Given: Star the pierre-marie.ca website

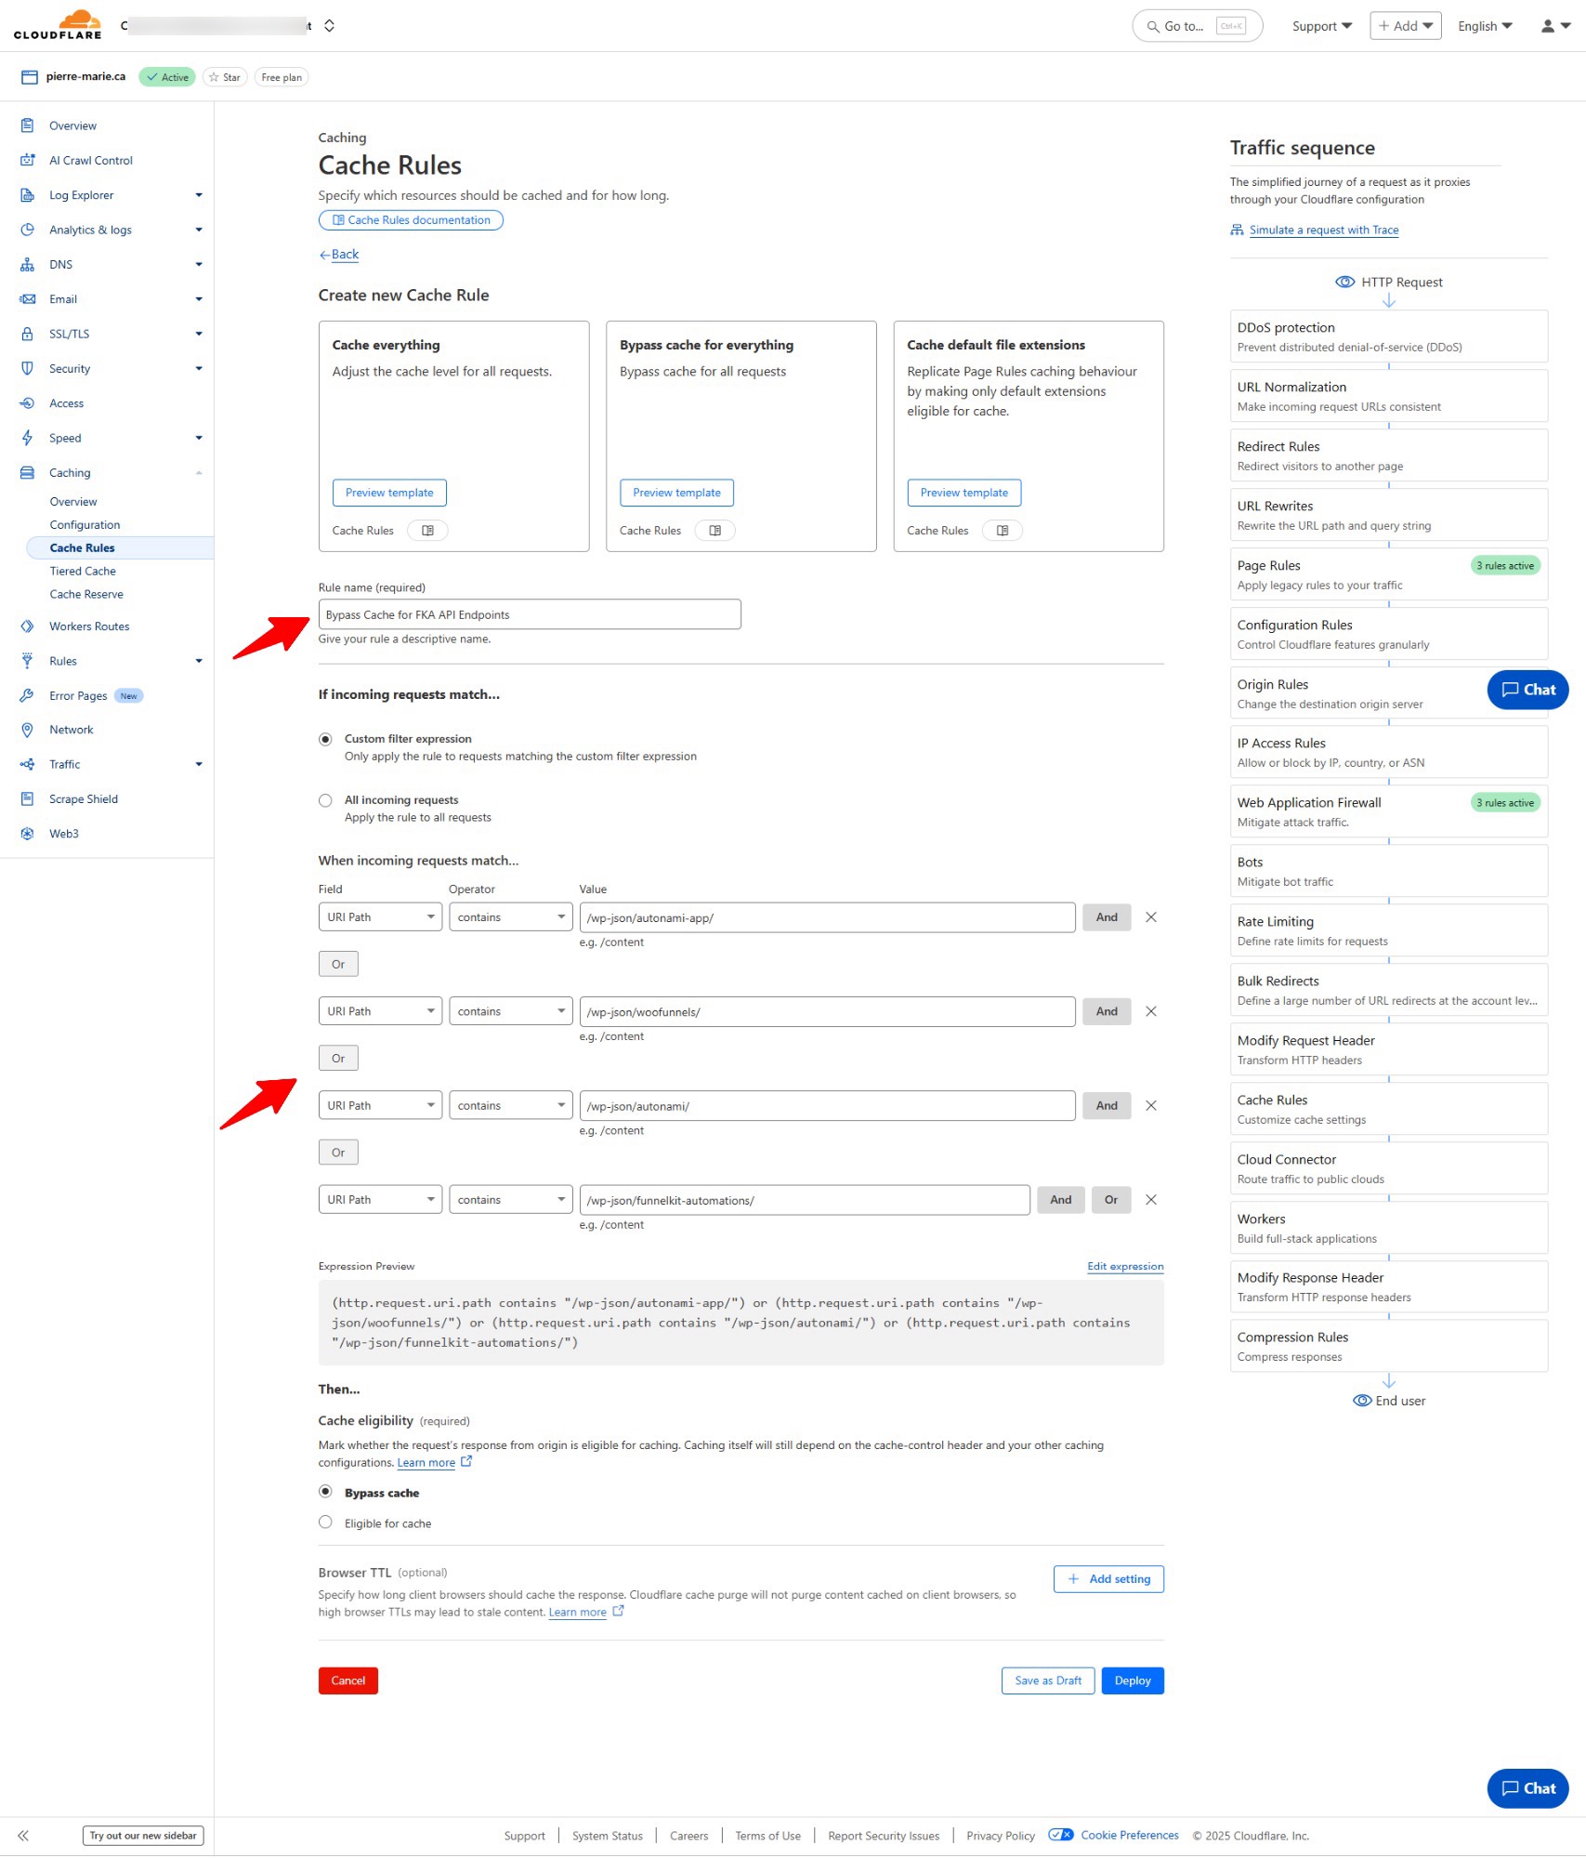Looking at the screenshot, I should coord(224,76).
